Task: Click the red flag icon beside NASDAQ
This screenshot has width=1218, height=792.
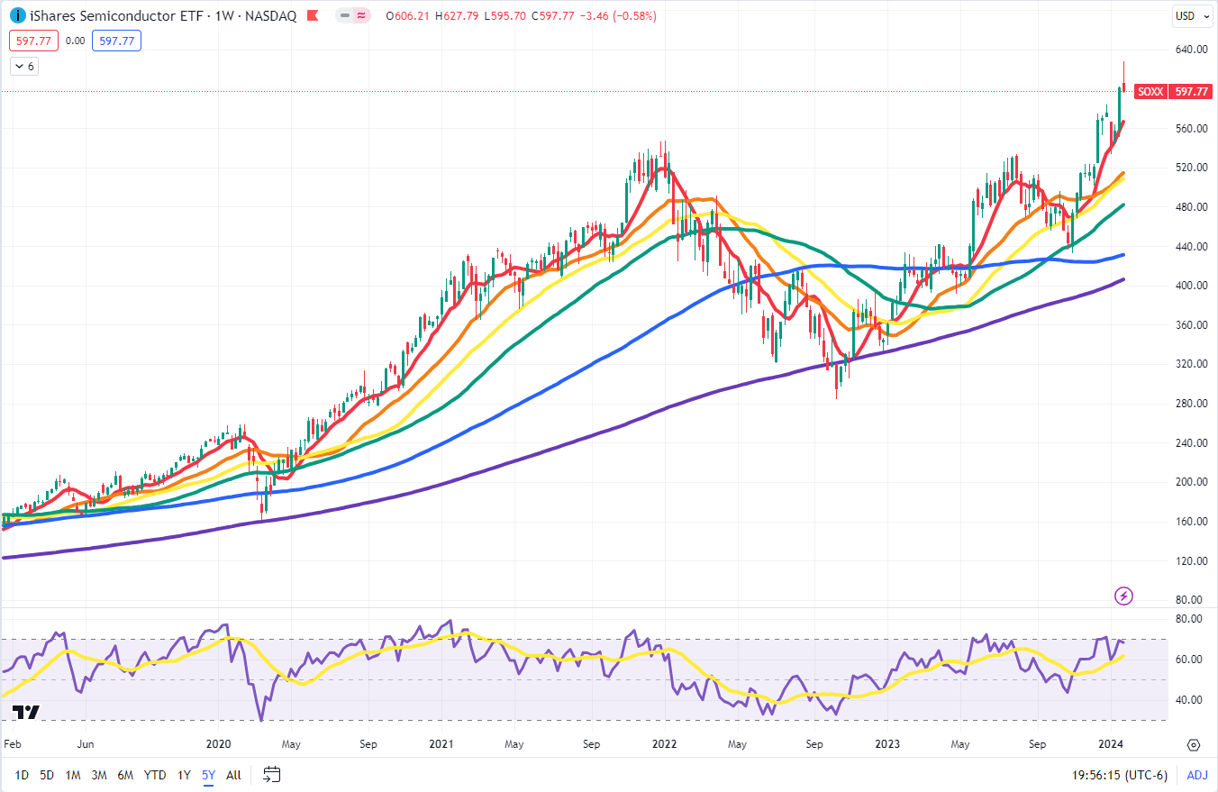Action: pyautogui.click(x=312, y=16)
